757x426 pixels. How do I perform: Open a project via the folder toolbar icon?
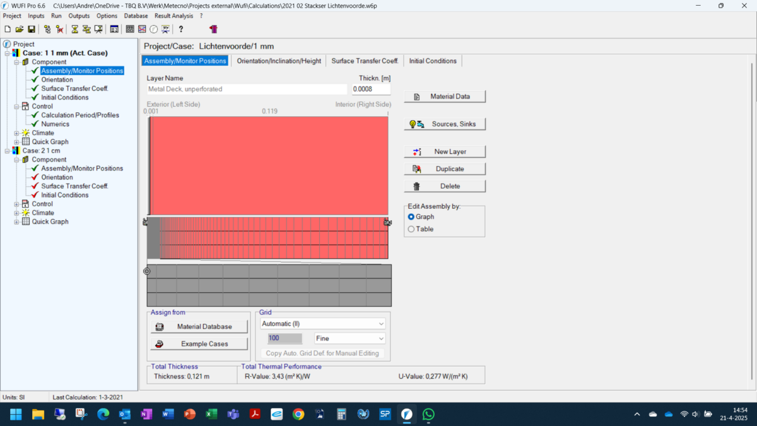click(x=20, y=29)
